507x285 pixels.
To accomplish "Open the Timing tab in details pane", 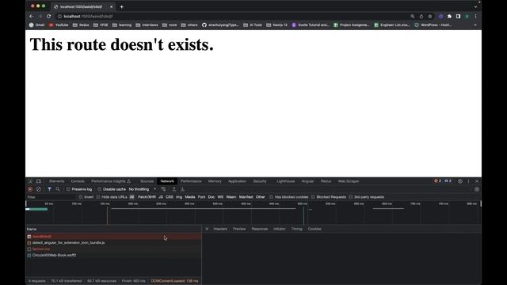I will (x=296, y=229).
